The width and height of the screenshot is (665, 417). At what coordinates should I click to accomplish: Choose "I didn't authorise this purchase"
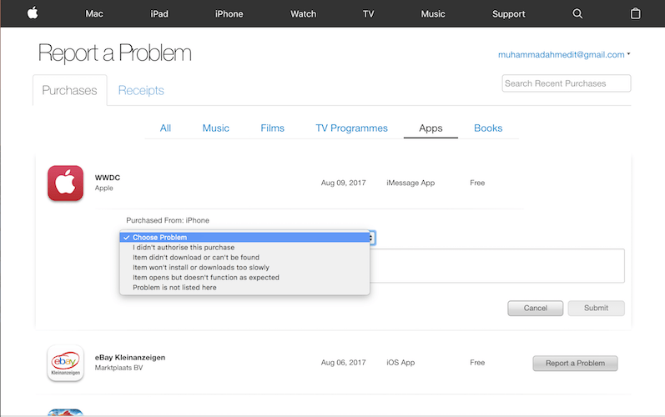244,248
